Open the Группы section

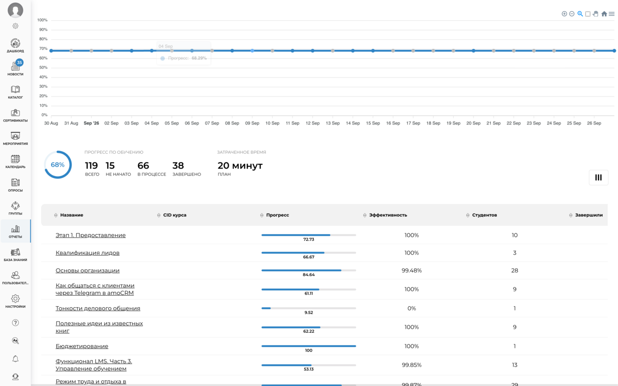[x=15, y=208]
